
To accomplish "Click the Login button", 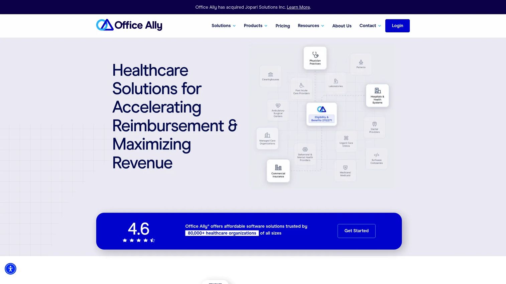I will (397, 26).
